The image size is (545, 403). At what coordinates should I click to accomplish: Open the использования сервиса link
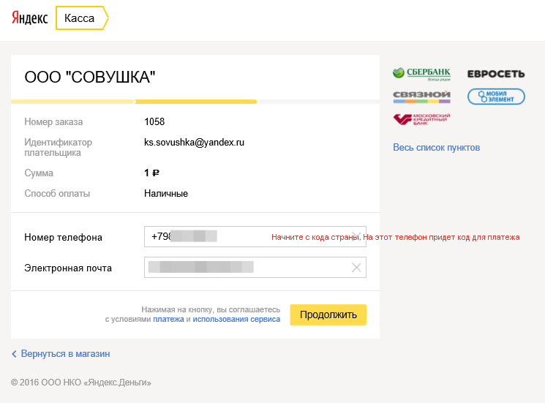(x=236, y=320)
